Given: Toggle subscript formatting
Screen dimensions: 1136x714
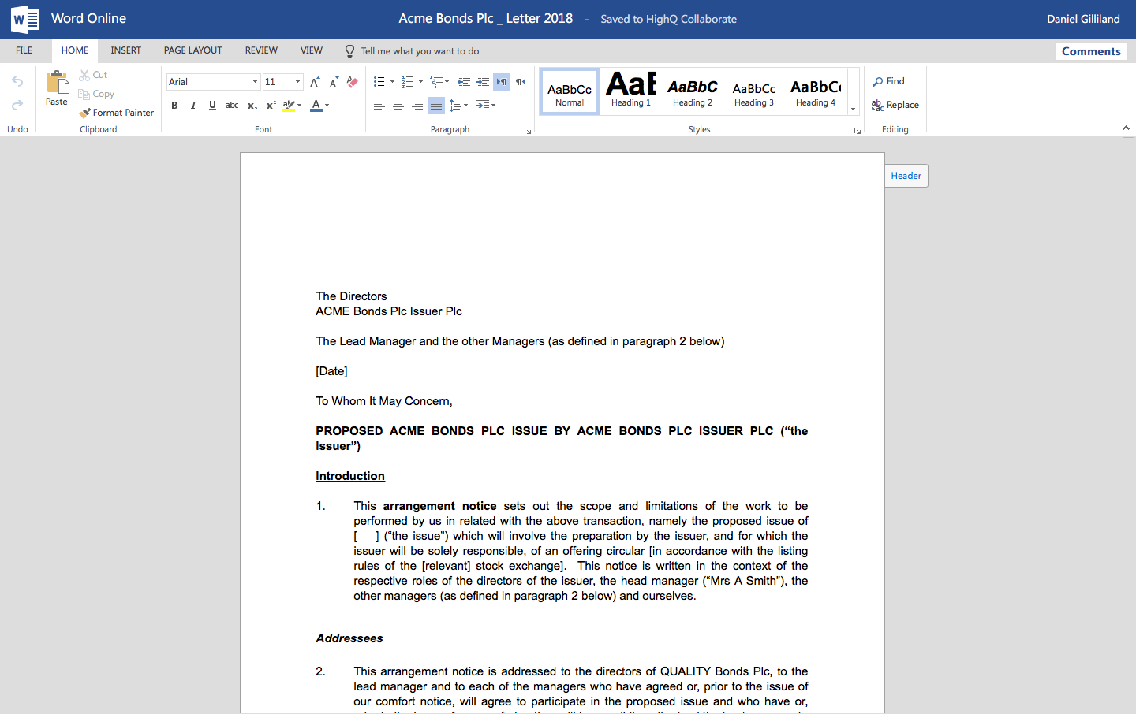Looking at the screenshot, I should [252, 106].
